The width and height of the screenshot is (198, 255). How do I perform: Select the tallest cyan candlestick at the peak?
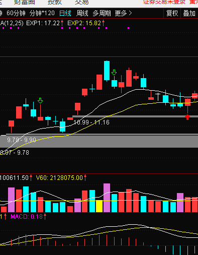pyautogui.click(x=107, y=71)
